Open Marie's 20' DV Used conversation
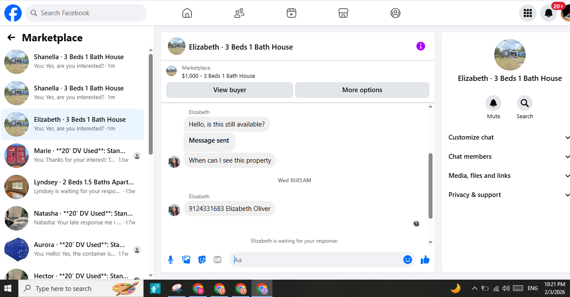The width and height of the screenshot is (570, 297). coord(73,156)
